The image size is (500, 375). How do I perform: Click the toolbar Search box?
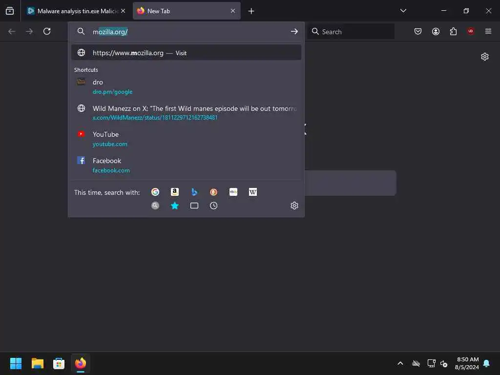(351, 32)
